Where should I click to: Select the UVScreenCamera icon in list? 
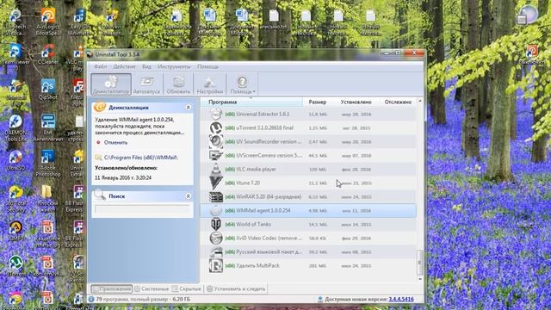click(x=216, y=155)
